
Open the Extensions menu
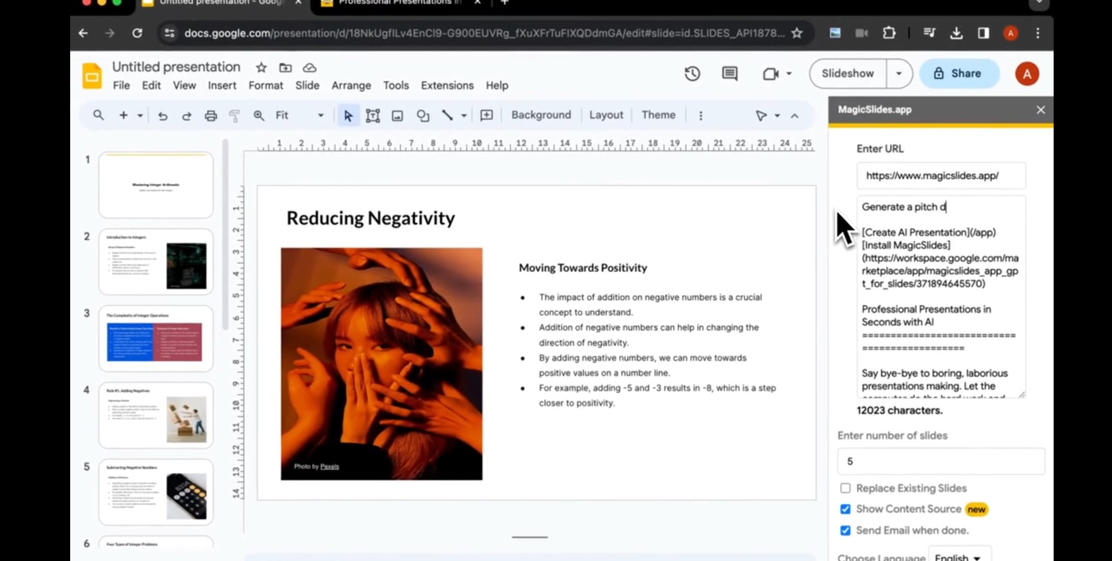[448, 85]
